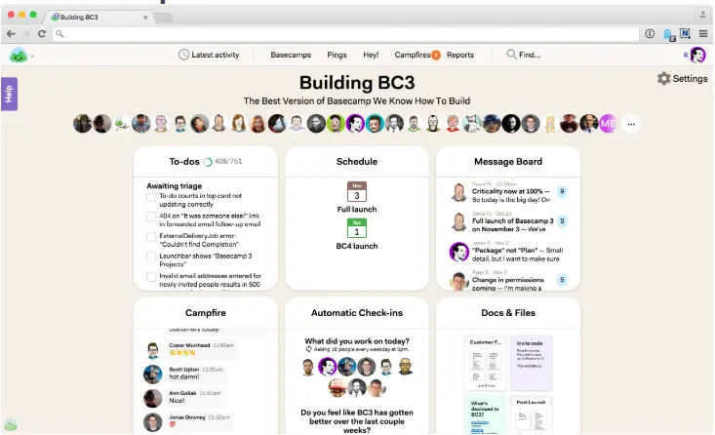Open my profile avatar in top-right corner
Viewport: 715px width, 435px height.
tap(697, 56)
